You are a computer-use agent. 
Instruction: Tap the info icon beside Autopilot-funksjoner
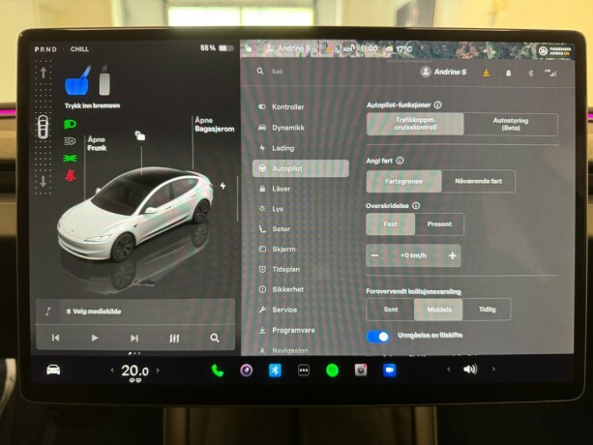click(437, 105)
